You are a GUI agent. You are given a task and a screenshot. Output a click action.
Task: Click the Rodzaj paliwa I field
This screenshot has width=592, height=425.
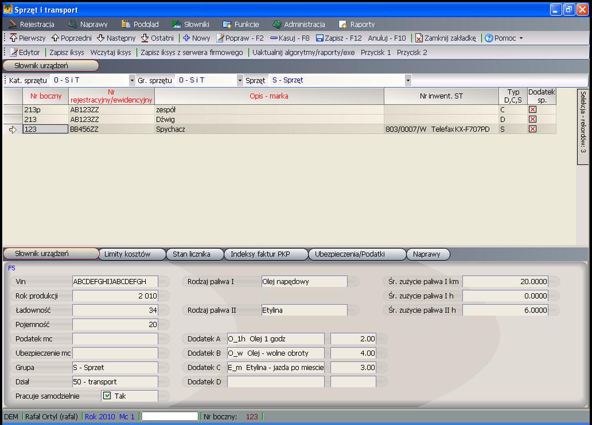(304, 281)
